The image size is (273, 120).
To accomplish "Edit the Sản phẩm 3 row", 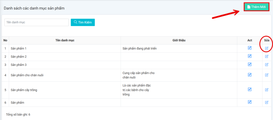I will tap(267, 65).
